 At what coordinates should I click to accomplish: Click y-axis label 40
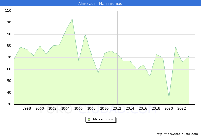click(9, 92)
